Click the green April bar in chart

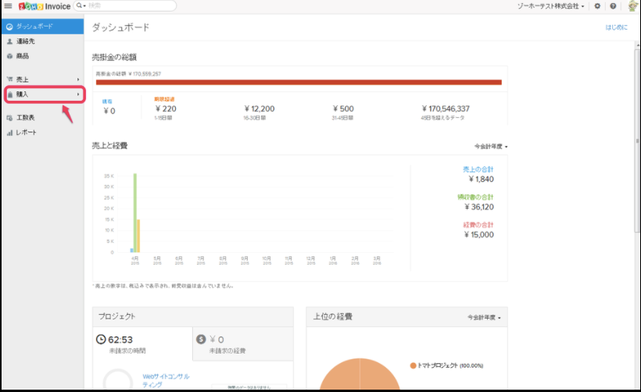(x=135, y=212)
